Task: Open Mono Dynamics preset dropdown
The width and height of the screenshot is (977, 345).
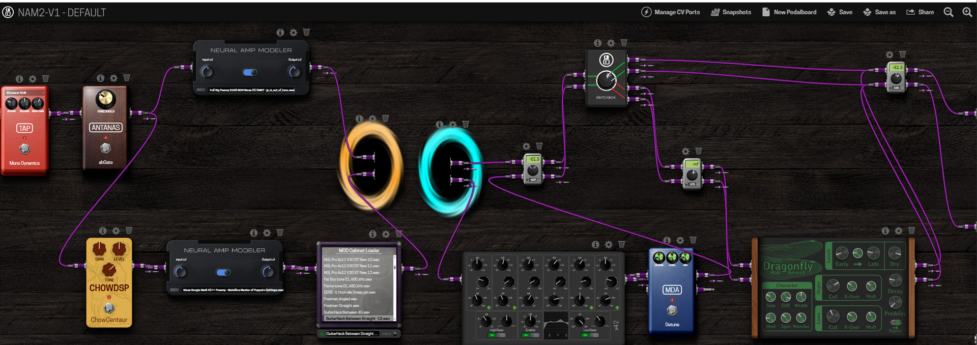Action: [24, 93]
